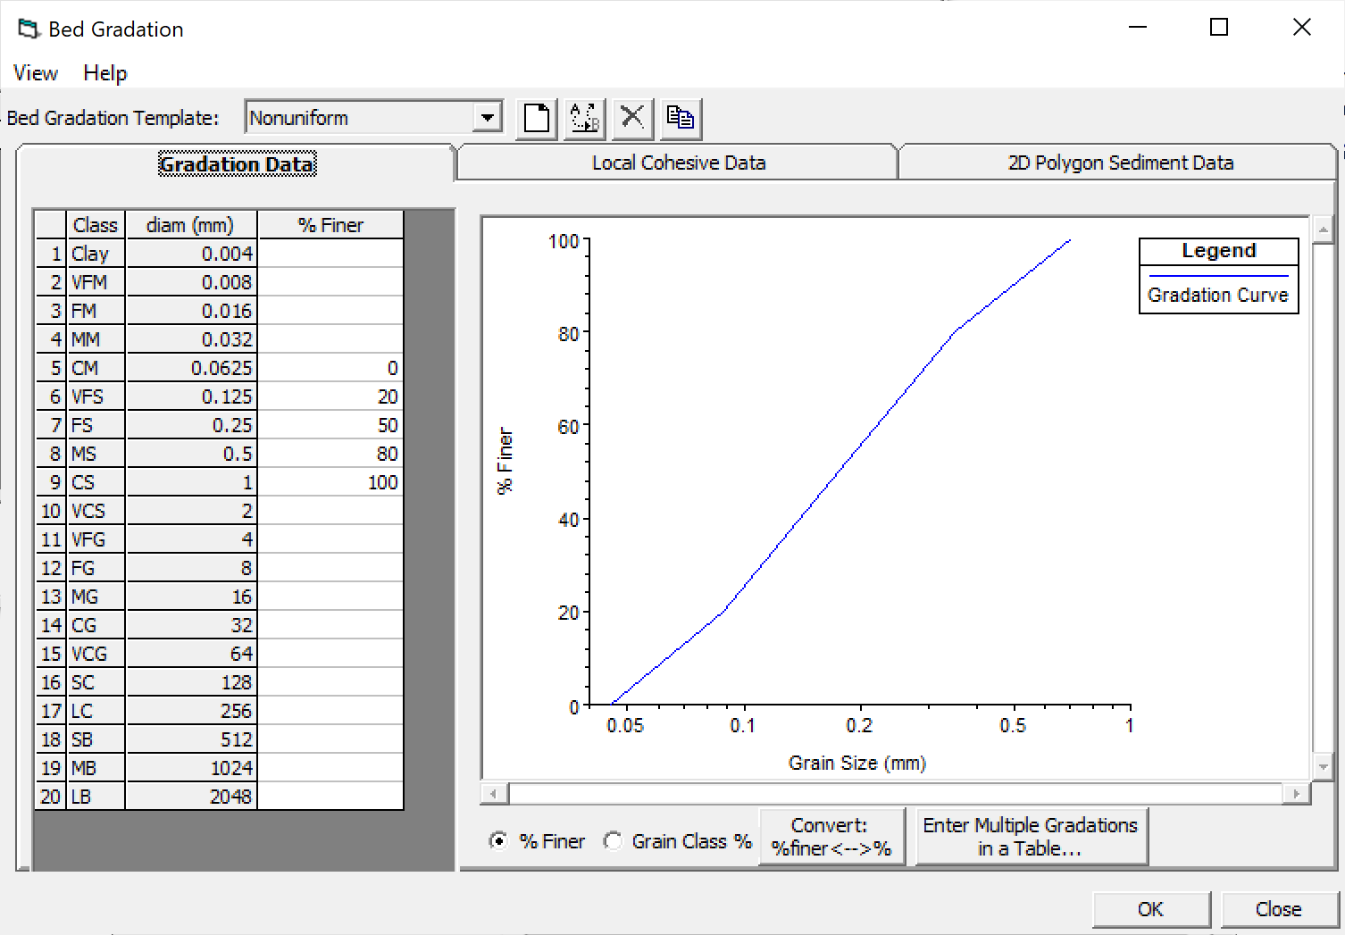Viewport: 1345px width, 935px height.
Task: Click the % Finer cell for LB
Action: 330,797
